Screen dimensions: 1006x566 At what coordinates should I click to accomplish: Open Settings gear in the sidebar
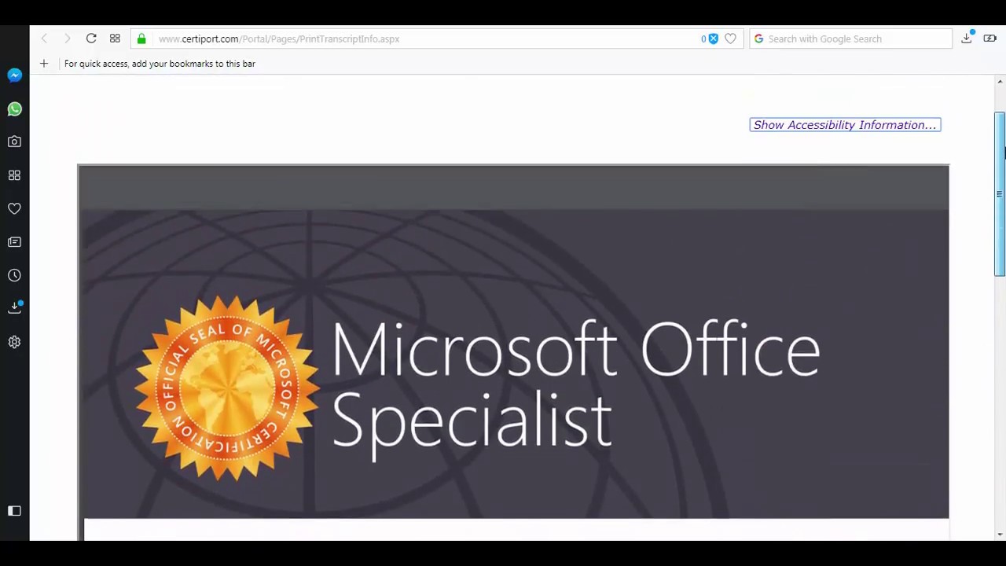pyautogui.click(x=14, y=342)
